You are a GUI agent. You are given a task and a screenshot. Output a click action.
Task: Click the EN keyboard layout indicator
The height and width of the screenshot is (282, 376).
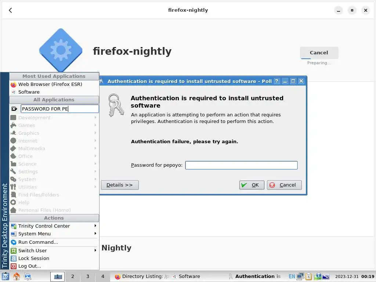tap(292, 276)
